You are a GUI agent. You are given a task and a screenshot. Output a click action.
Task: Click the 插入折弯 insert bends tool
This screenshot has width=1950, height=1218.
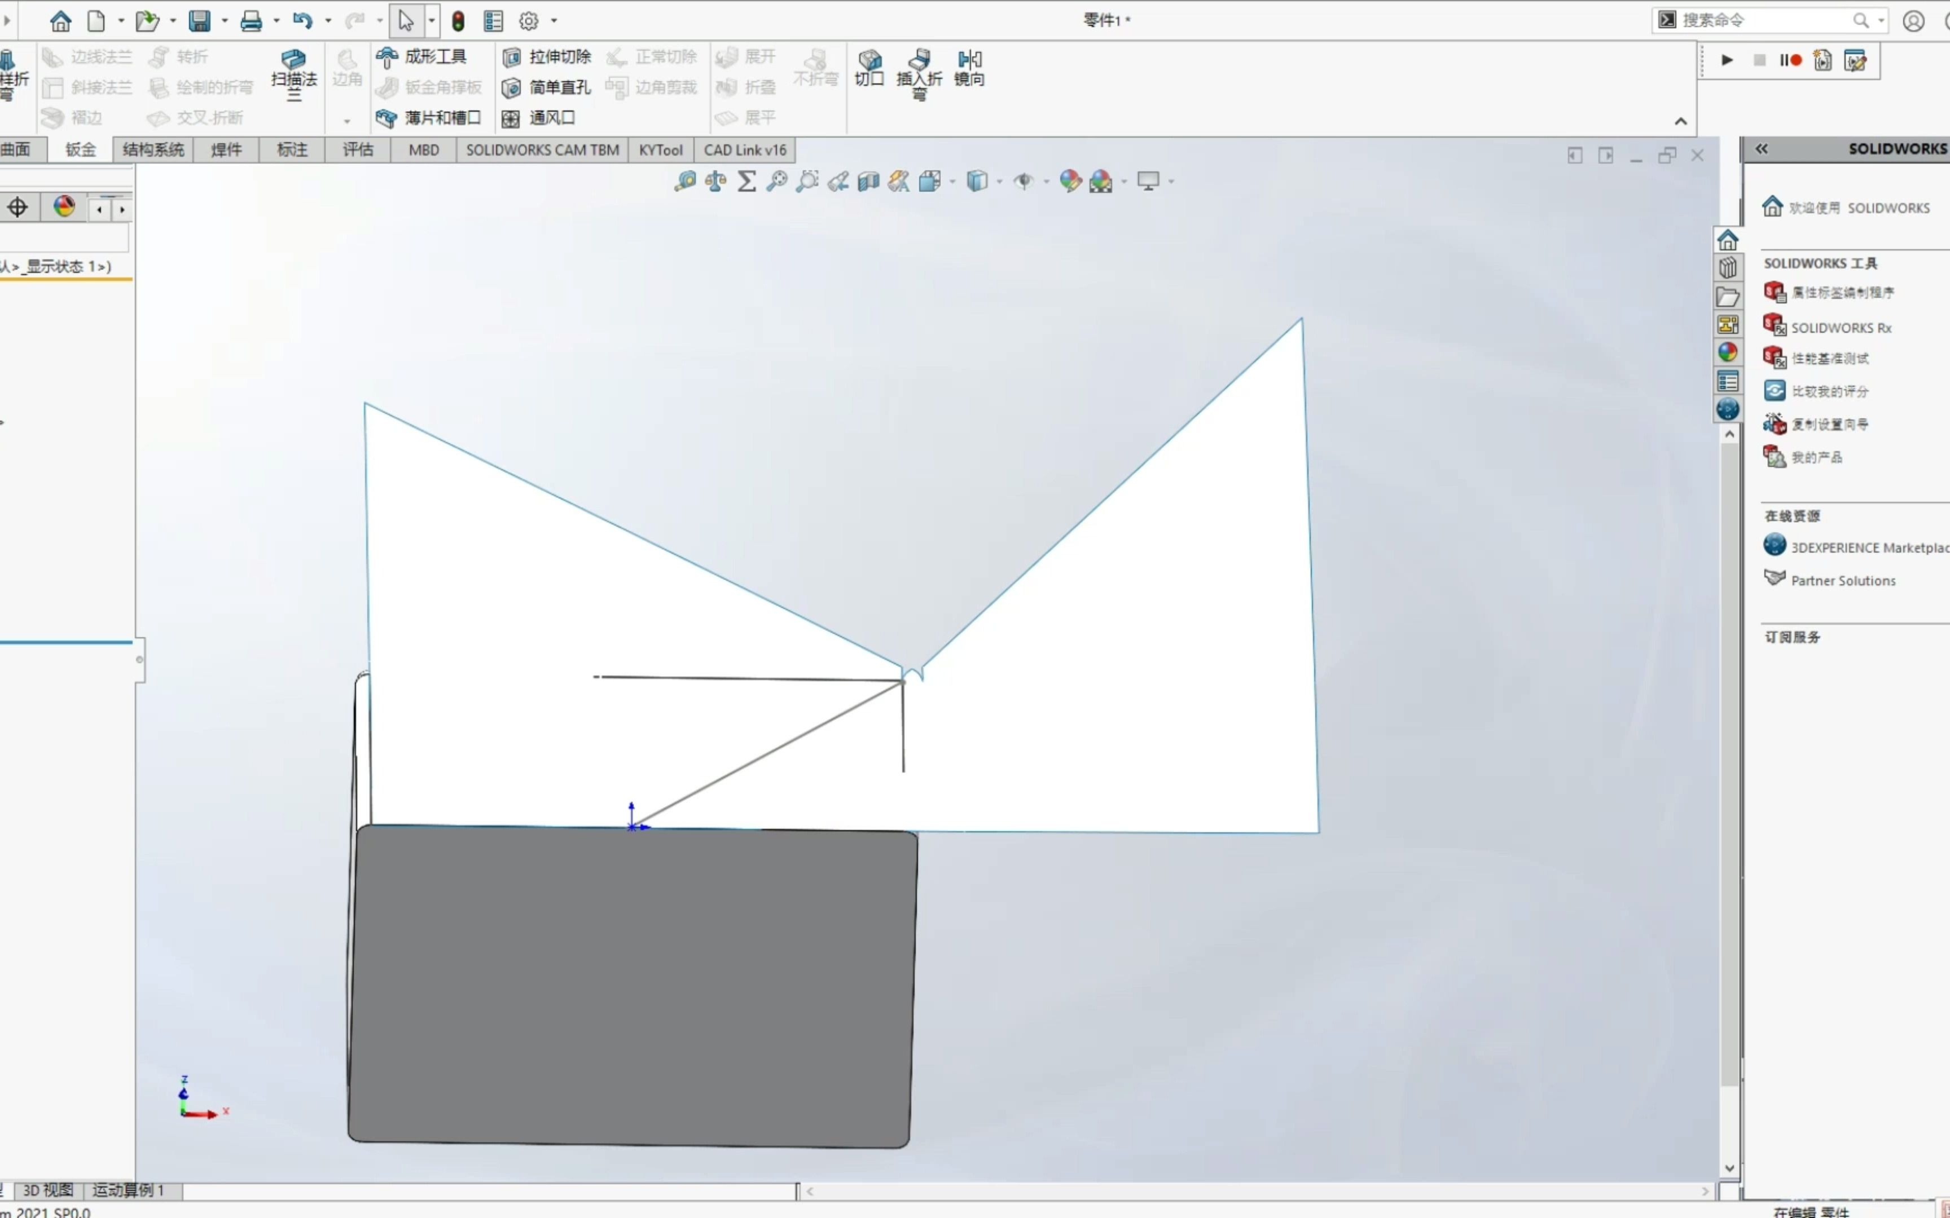[x=919, y=74]
